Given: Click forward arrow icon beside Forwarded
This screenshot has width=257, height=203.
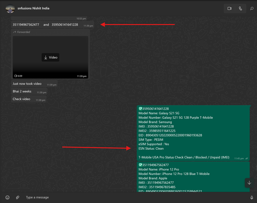Looking at the screenshot, I should (x=14, y=32).
